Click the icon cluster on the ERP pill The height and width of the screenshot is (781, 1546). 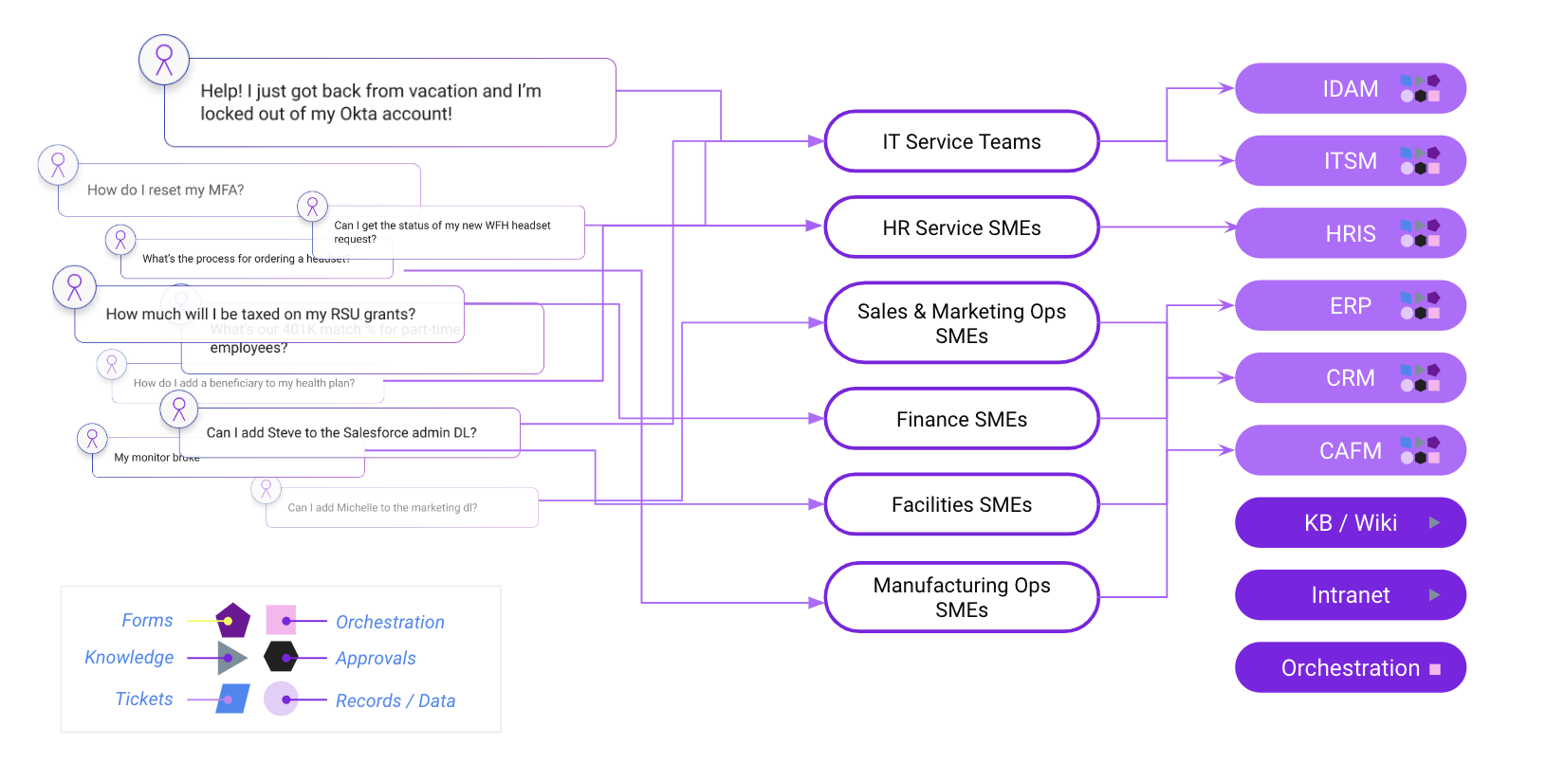click(1420, 306)
